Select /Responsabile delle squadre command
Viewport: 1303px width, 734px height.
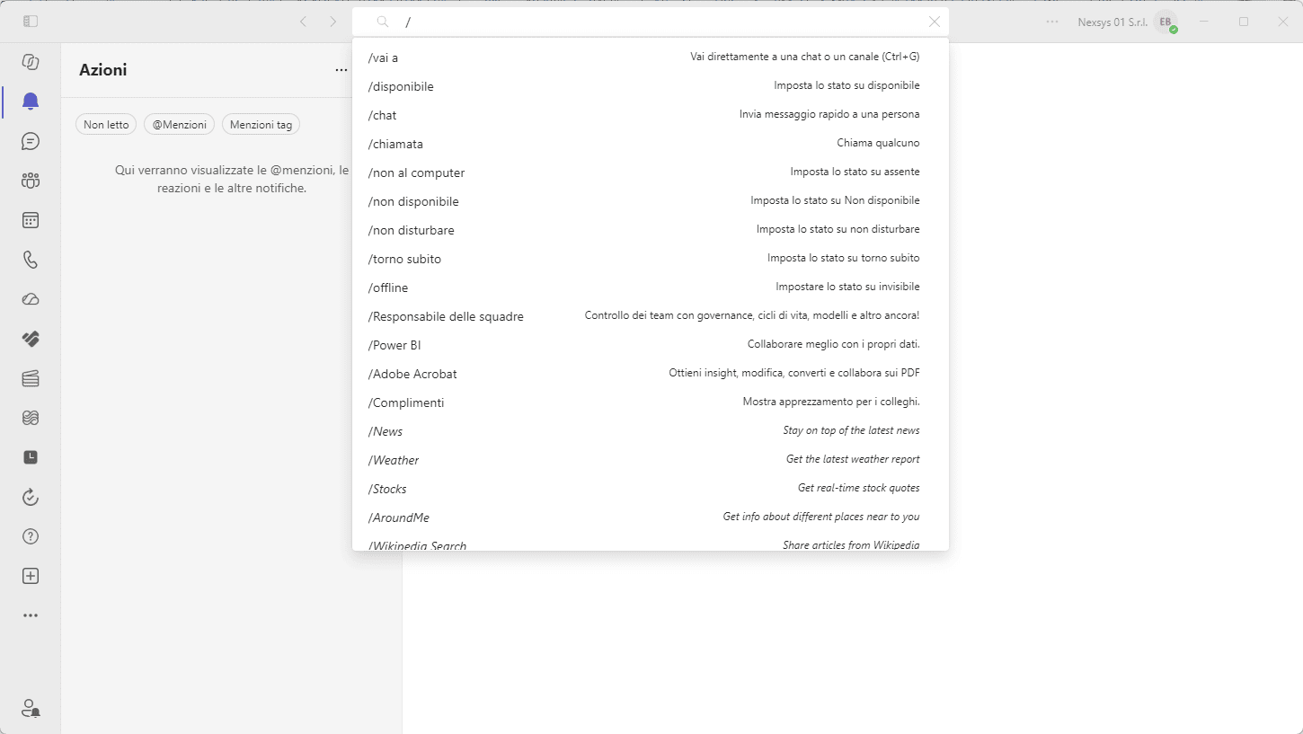click(x=651, y=316)
